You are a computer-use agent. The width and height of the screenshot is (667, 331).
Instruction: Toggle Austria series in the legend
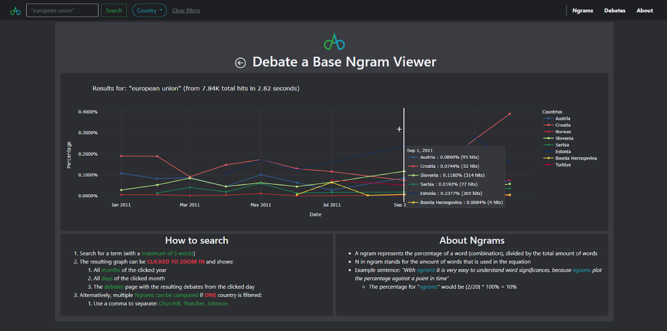point(563,118)
